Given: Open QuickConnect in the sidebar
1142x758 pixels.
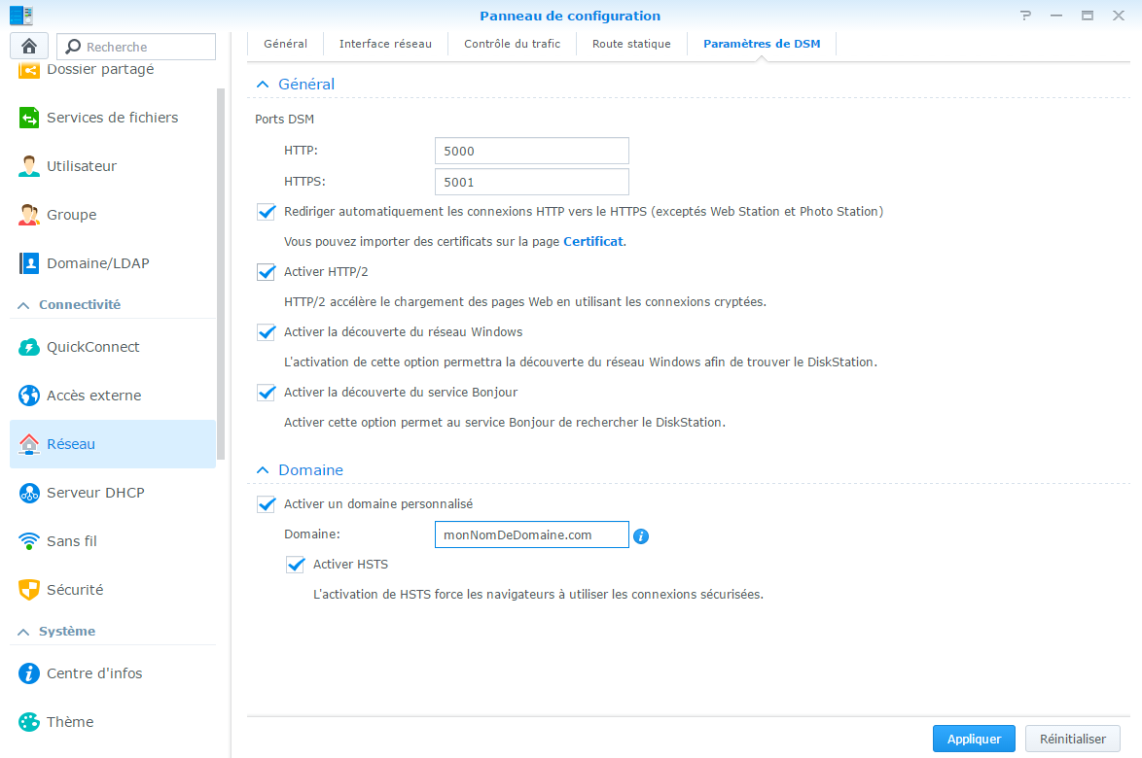Looking at the screenshot, I should click(x=113, y=347).
